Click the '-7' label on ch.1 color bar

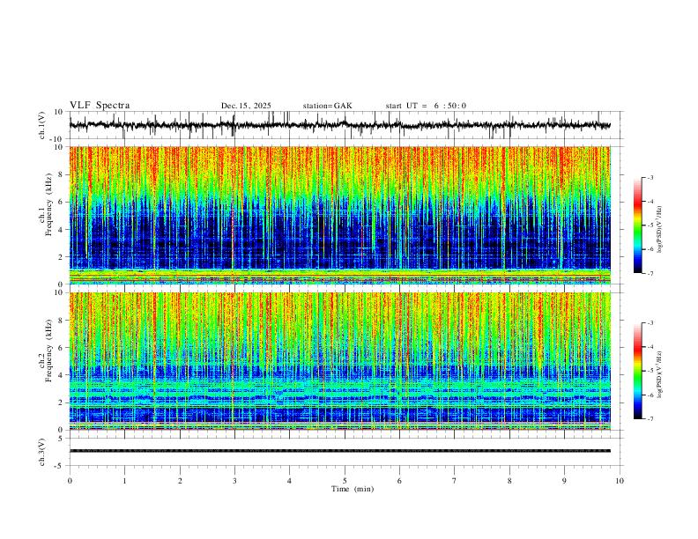pyautogui.click(x=650, y=273)
